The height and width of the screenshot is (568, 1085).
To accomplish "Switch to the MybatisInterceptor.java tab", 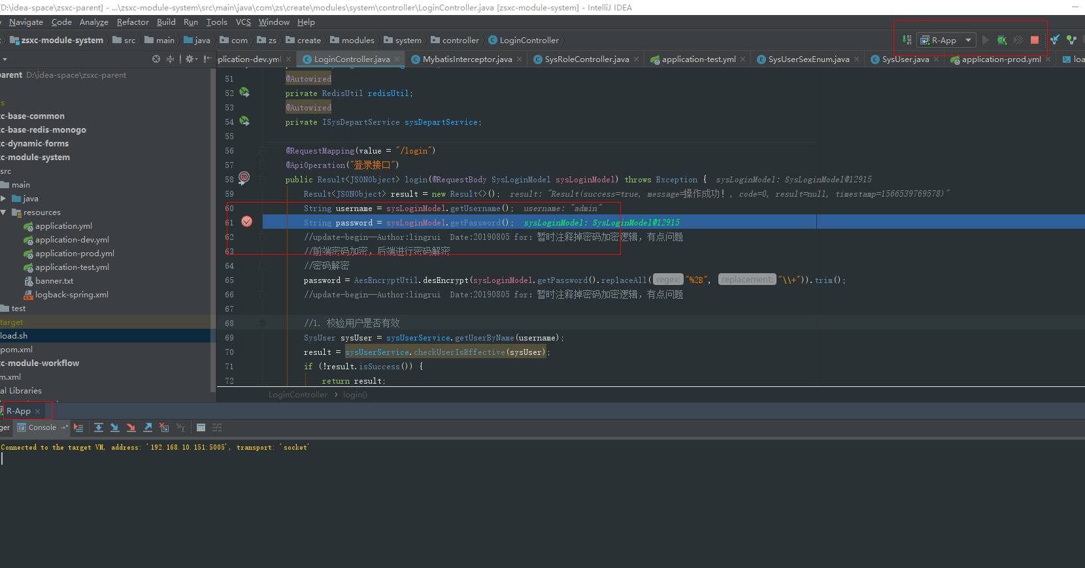I will pos(467,59).
